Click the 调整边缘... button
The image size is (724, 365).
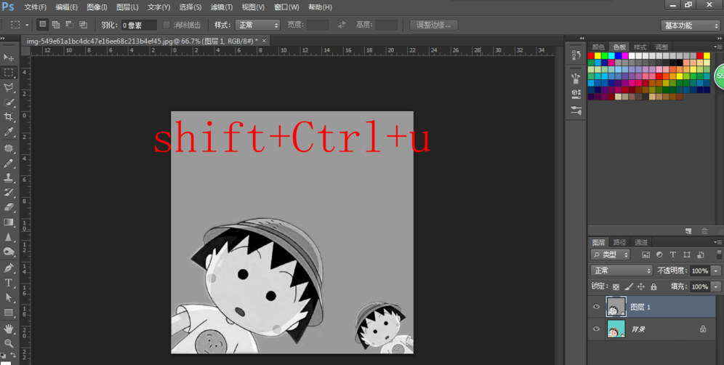point(433,25)
